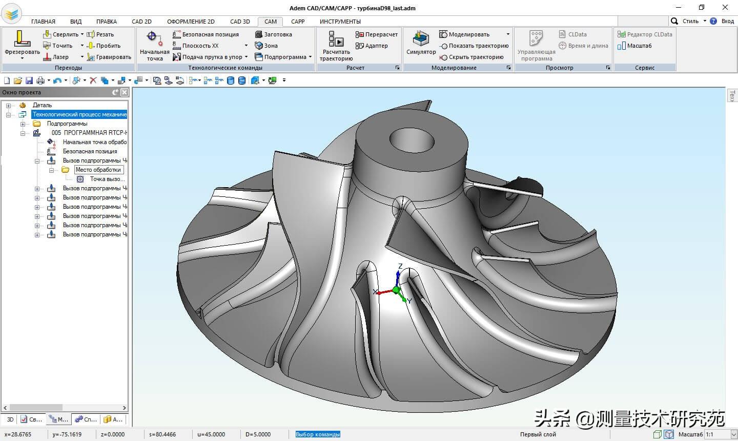Viewport: 738px width, 441px height.
Task: Open the ИНСТРУМЕНТЫ ribbon tab
Action: point(340,22)
